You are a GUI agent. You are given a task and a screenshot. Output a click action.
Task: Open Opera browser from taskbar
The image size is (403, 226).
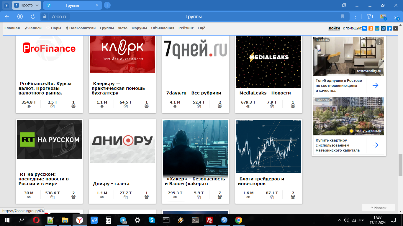(x=36, y=220)
